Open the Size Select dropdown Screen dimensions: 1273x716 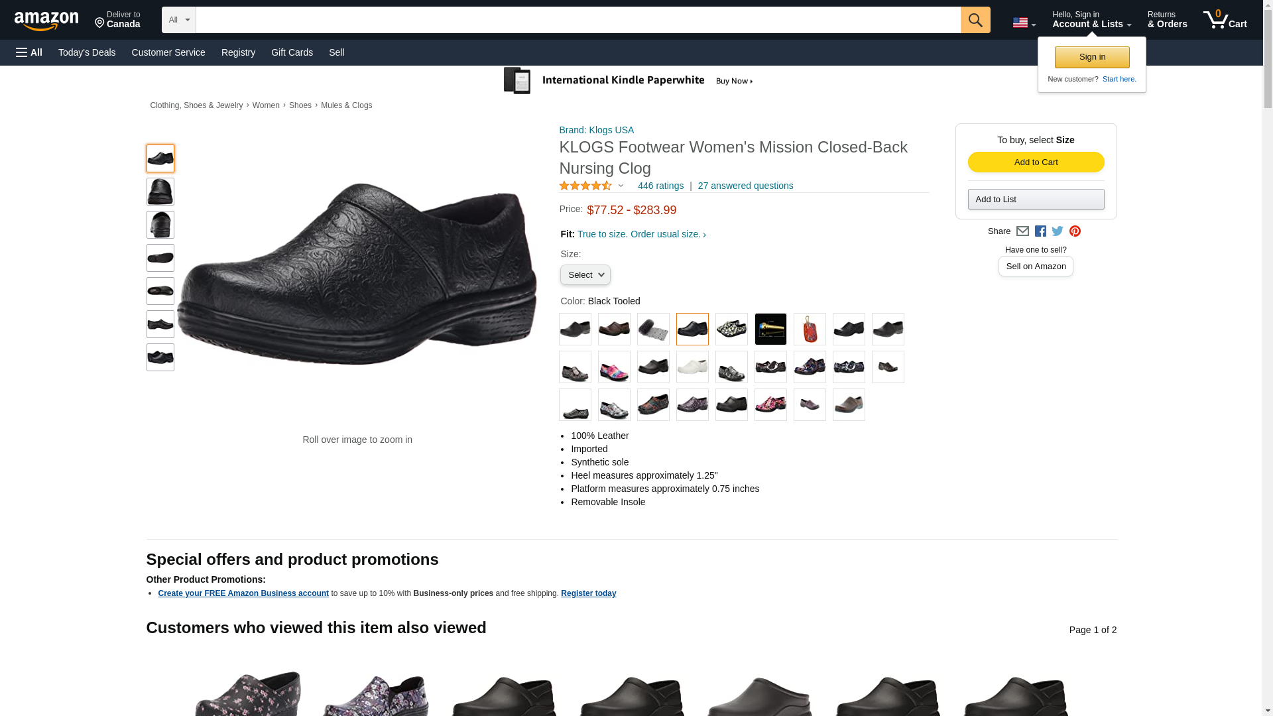[585, 275]
